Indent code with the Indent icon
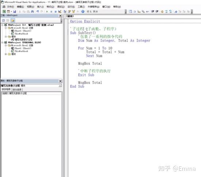Image resolution: width=201 pixels, height=177 pixels. click(152, 12)
